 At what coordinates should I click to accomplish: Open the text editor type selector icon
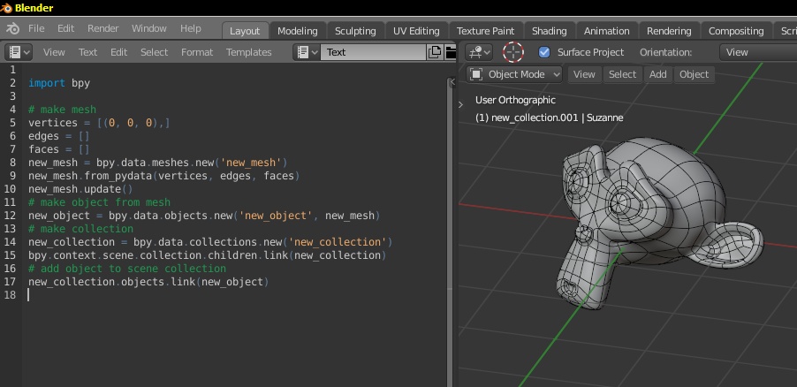coord(18,52)
